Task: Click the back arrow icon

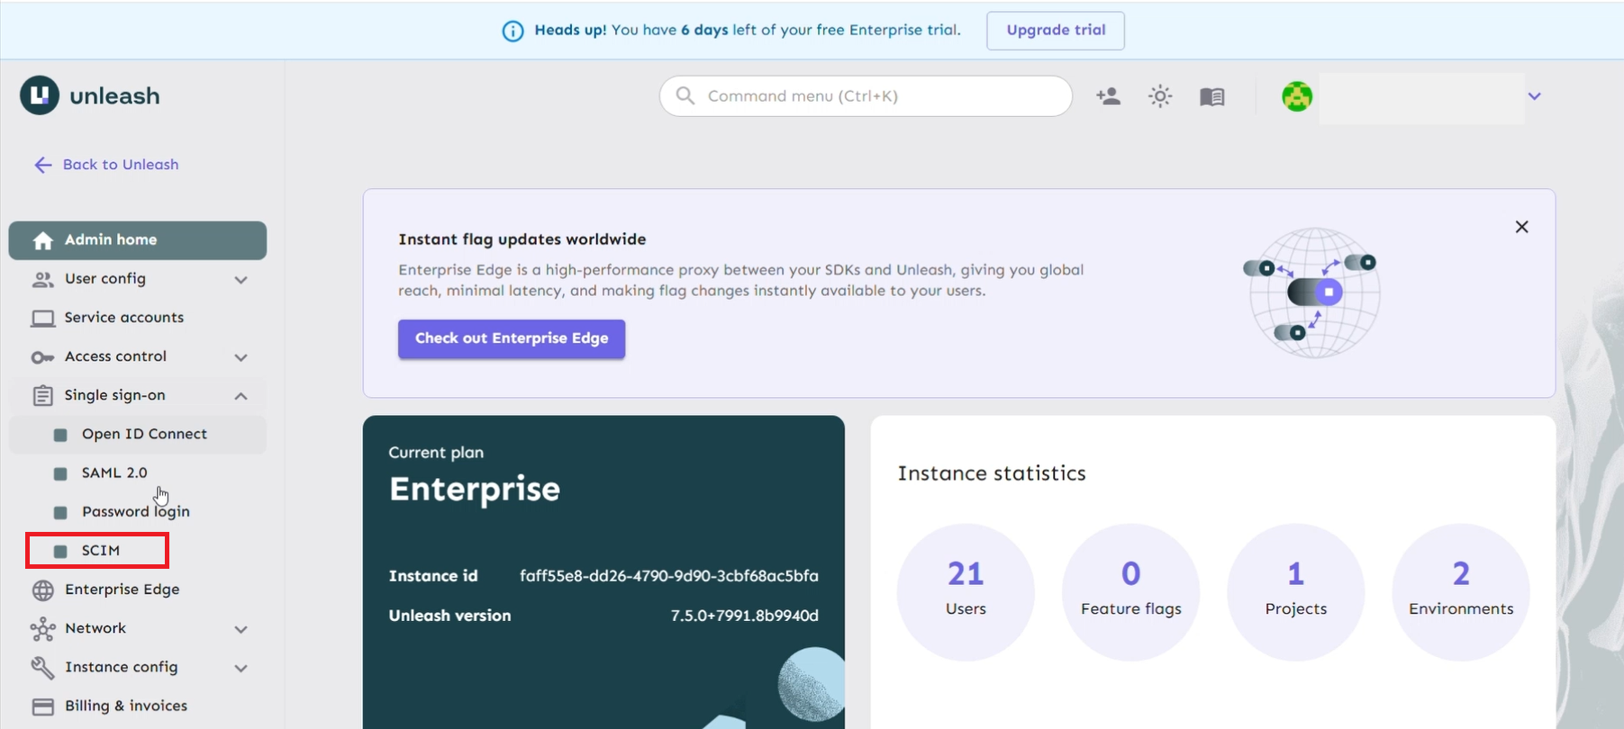Action: pyautogui.click(x=42, y=165)
